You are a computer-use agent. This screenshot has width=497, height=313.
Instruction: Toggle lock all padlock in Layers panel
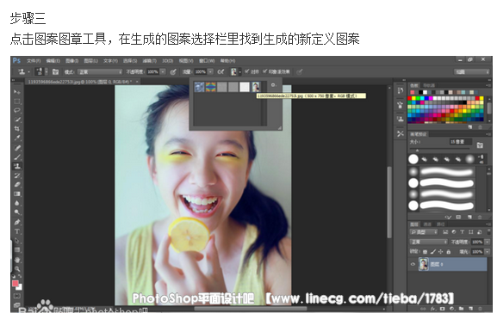448,252
